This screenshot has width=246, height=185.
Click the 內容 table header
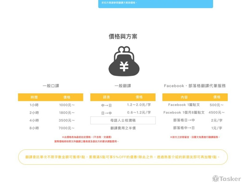point(184,97)
